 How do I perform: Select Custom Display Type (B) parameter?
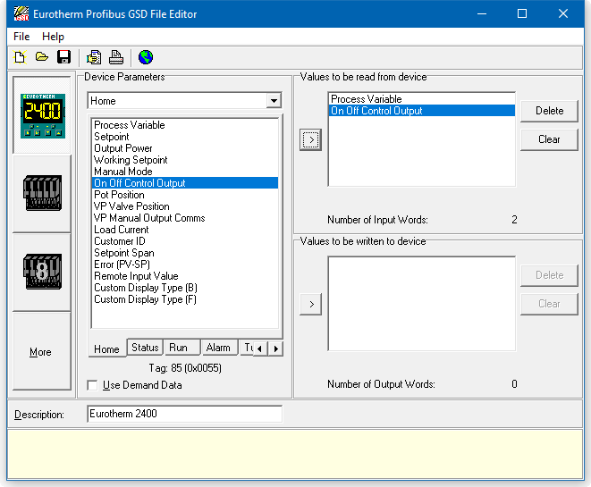(x=185, y=288)
